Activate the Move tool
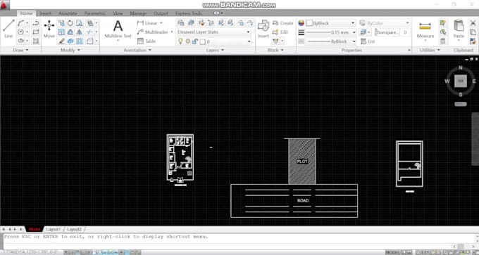The image size is (479, 255). 49,29
